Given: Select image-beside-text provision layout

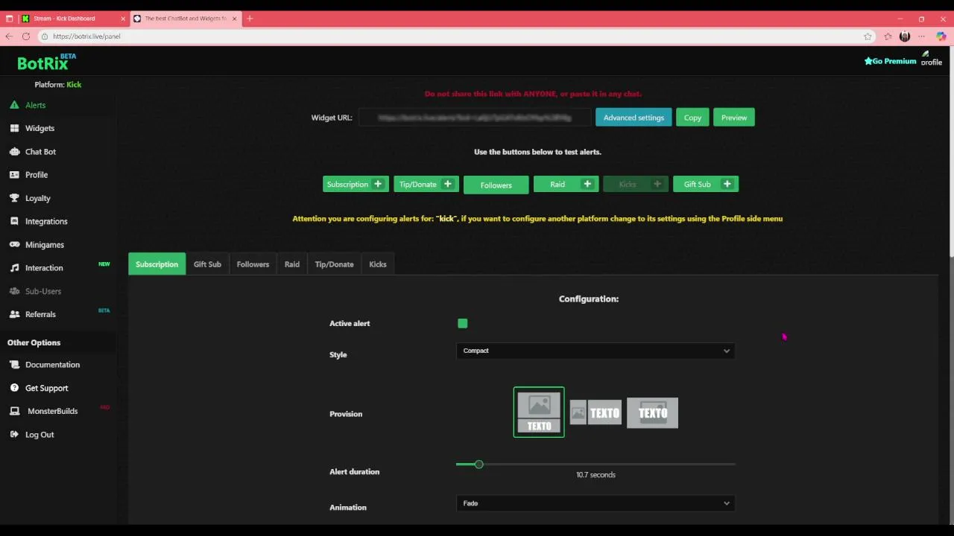Looking at the screenshot, I should tap(596, 413).
